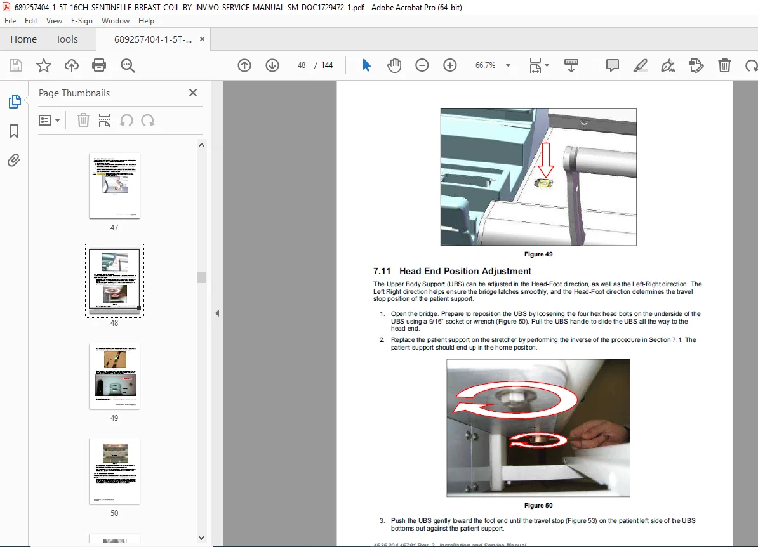Image resolution: width=758 pixels, height=547 pixels.
Task: Open the Bookmarks sidebar icon
Action: click(x=14, y=131)
